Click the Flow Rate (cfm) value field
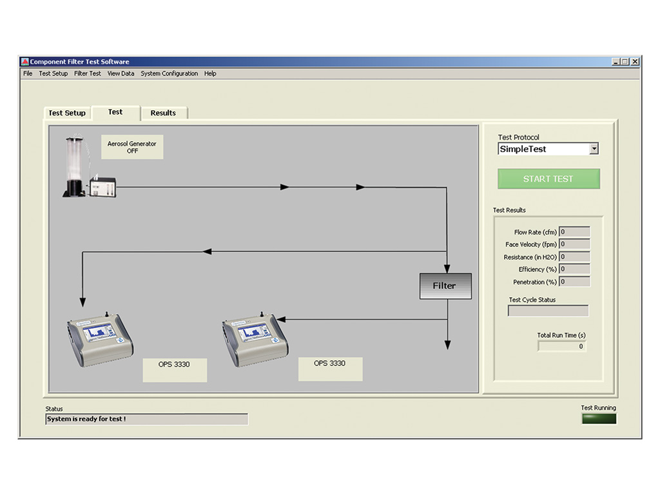The height and width of the screenshot is (495, 660). coord(574,232)
